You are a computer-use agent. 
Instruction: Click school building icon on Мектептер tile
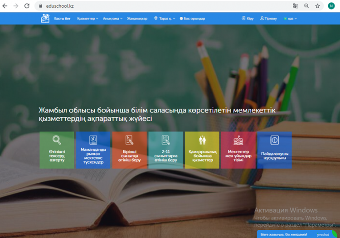tap(238, 140)
